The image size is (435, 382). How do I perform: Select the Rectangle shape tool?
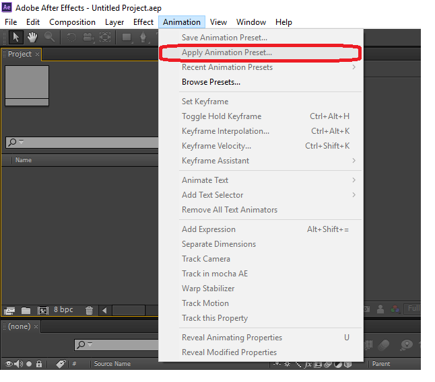point(127,38)
